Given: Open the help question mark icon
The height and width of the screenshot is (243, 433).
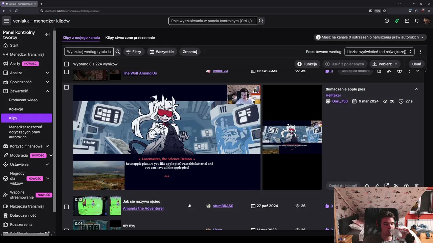Looking at the screenshot, I should (387, 21).
